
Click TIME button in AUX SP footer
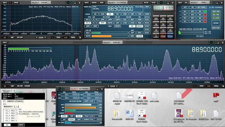point(58,37)
